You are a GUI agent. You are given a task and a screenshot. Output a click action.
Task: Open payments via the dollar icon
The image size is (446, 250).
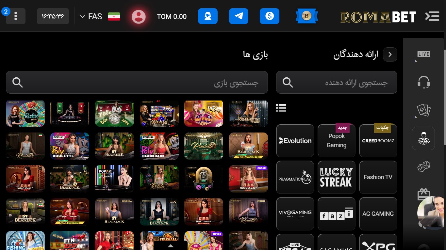[x=270, y=16]
